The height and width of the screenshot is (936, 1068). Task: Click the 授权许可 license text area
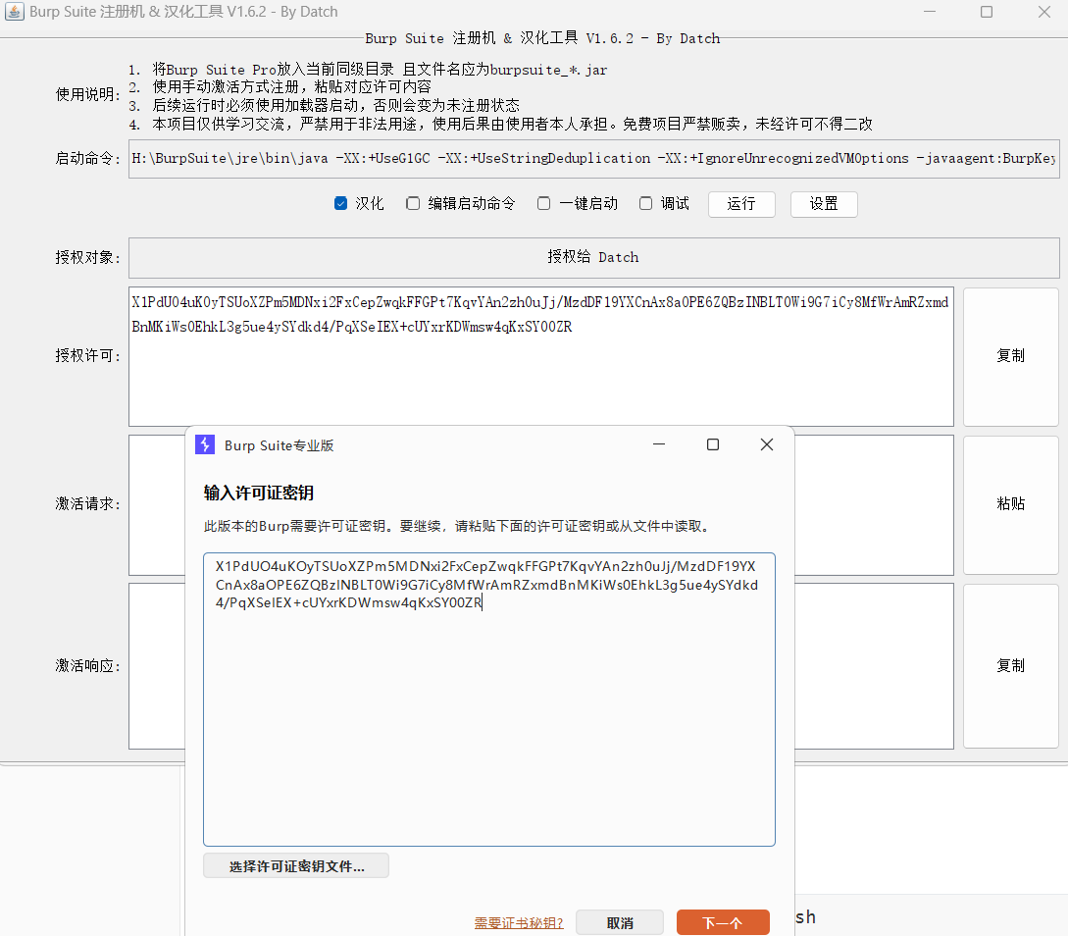[540, 356]
